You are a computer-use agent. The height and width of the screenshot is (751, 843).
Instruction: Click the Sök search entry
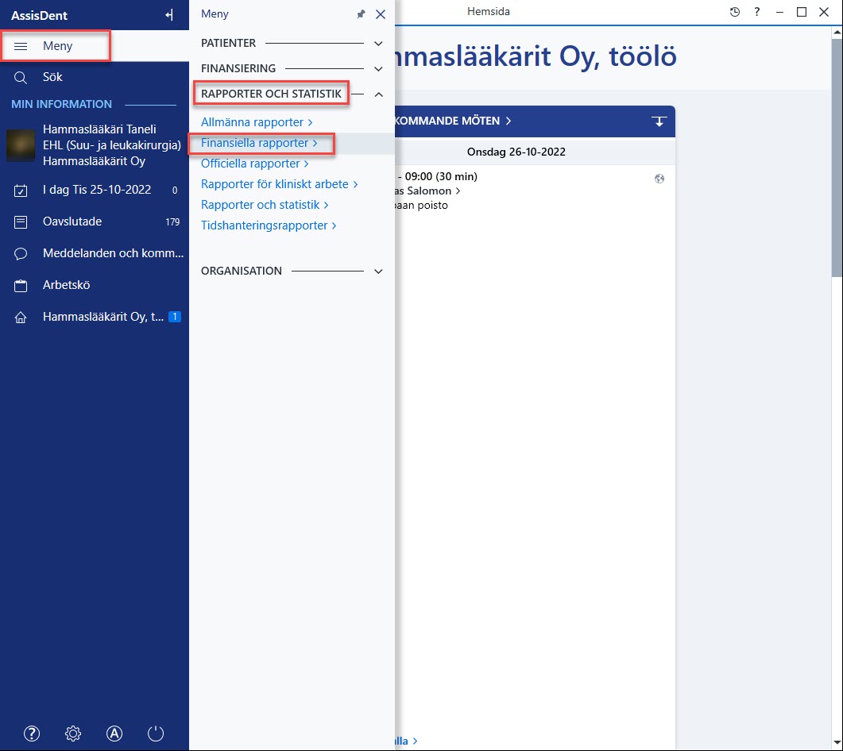[52, 77]
